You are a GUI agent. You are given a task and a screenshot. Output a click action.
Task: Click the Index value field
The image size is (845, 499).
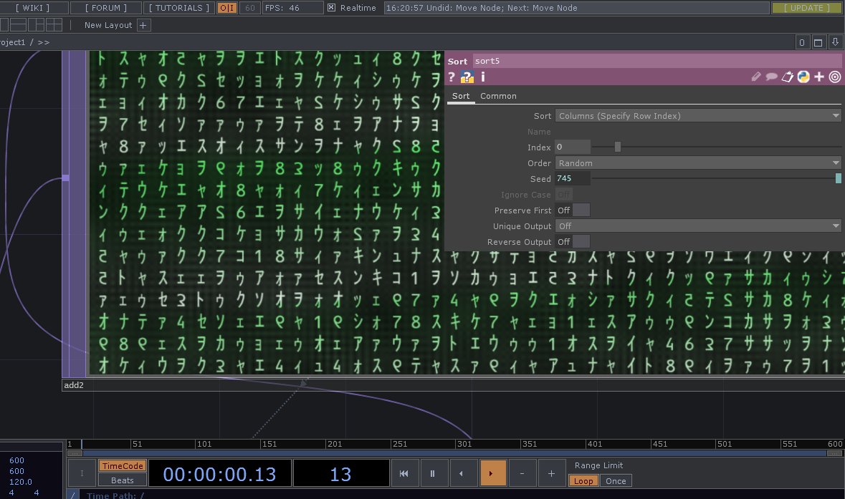coord(573,147)
